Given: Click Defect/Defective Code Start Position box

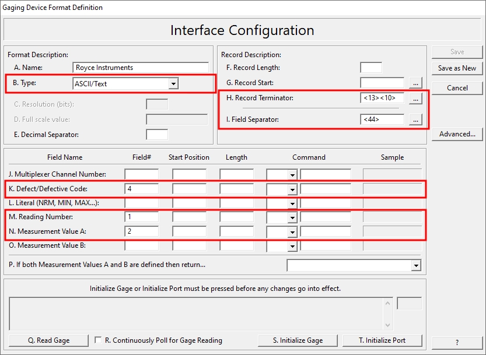Looking at the screenshot, I should point(190,189).
